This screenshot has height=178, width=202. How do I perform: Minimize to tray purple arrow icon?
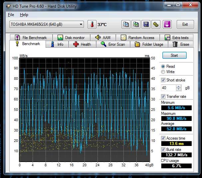coord(167,24)
